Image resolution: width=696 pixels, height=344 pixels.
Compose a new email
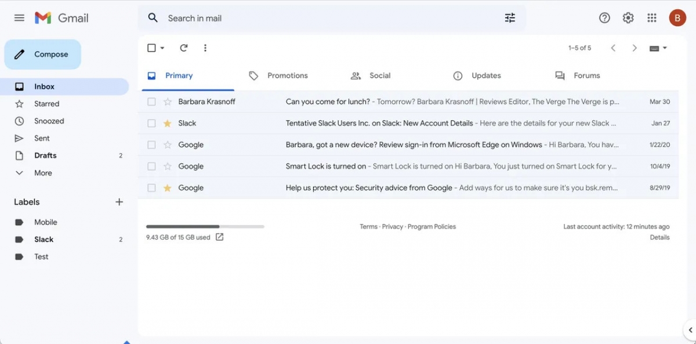pos(43,55)
